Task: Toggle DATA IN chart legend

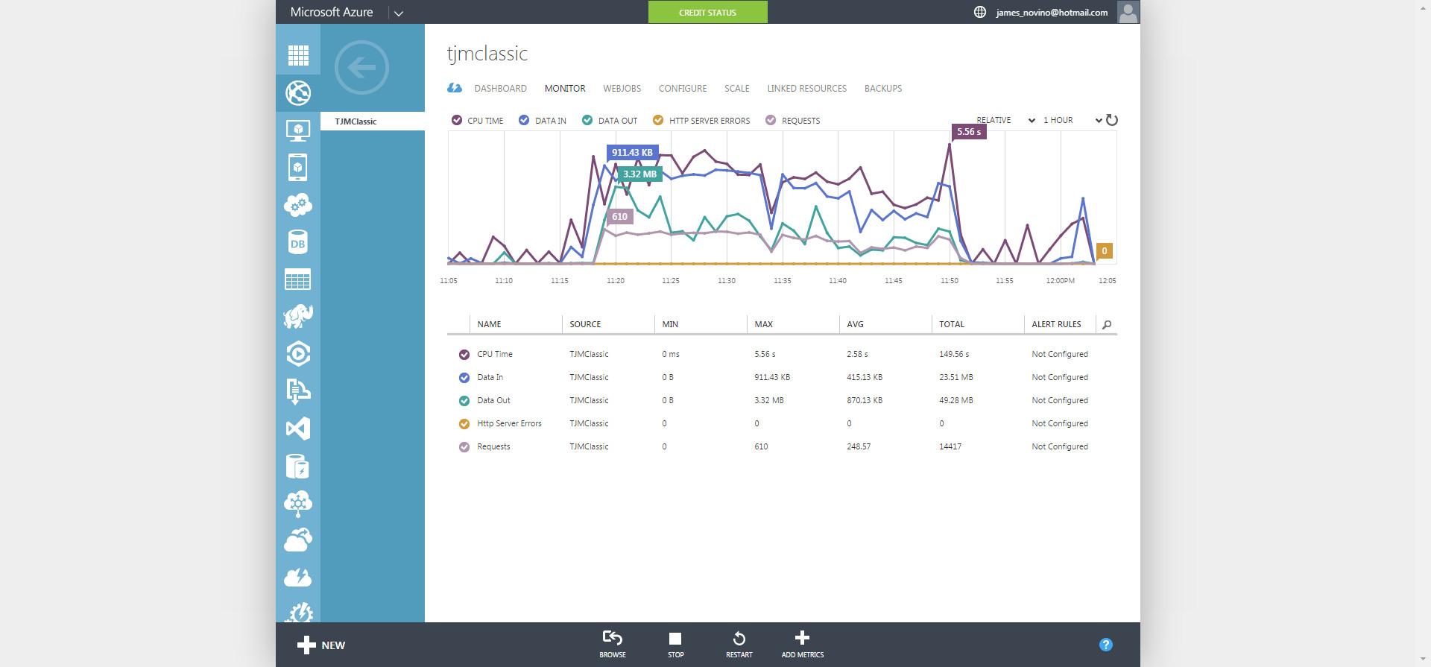Action: click(x=543, y=121)
